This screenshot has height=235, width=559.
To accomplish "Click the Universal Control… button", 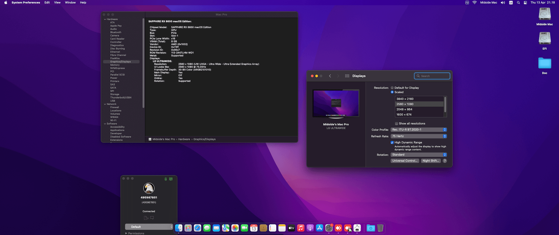I will pos(405,161).
